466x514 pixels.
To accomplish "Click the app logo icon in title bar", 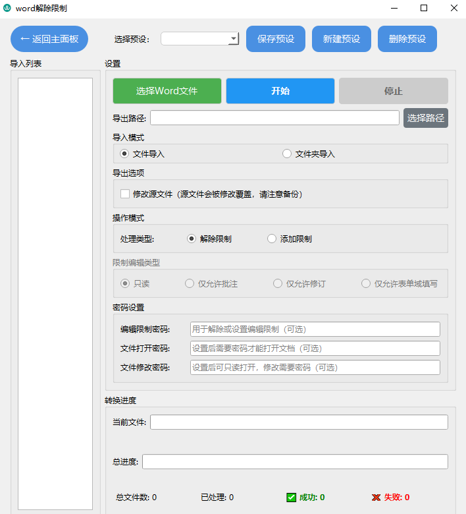I will click(x=7, y=8).
